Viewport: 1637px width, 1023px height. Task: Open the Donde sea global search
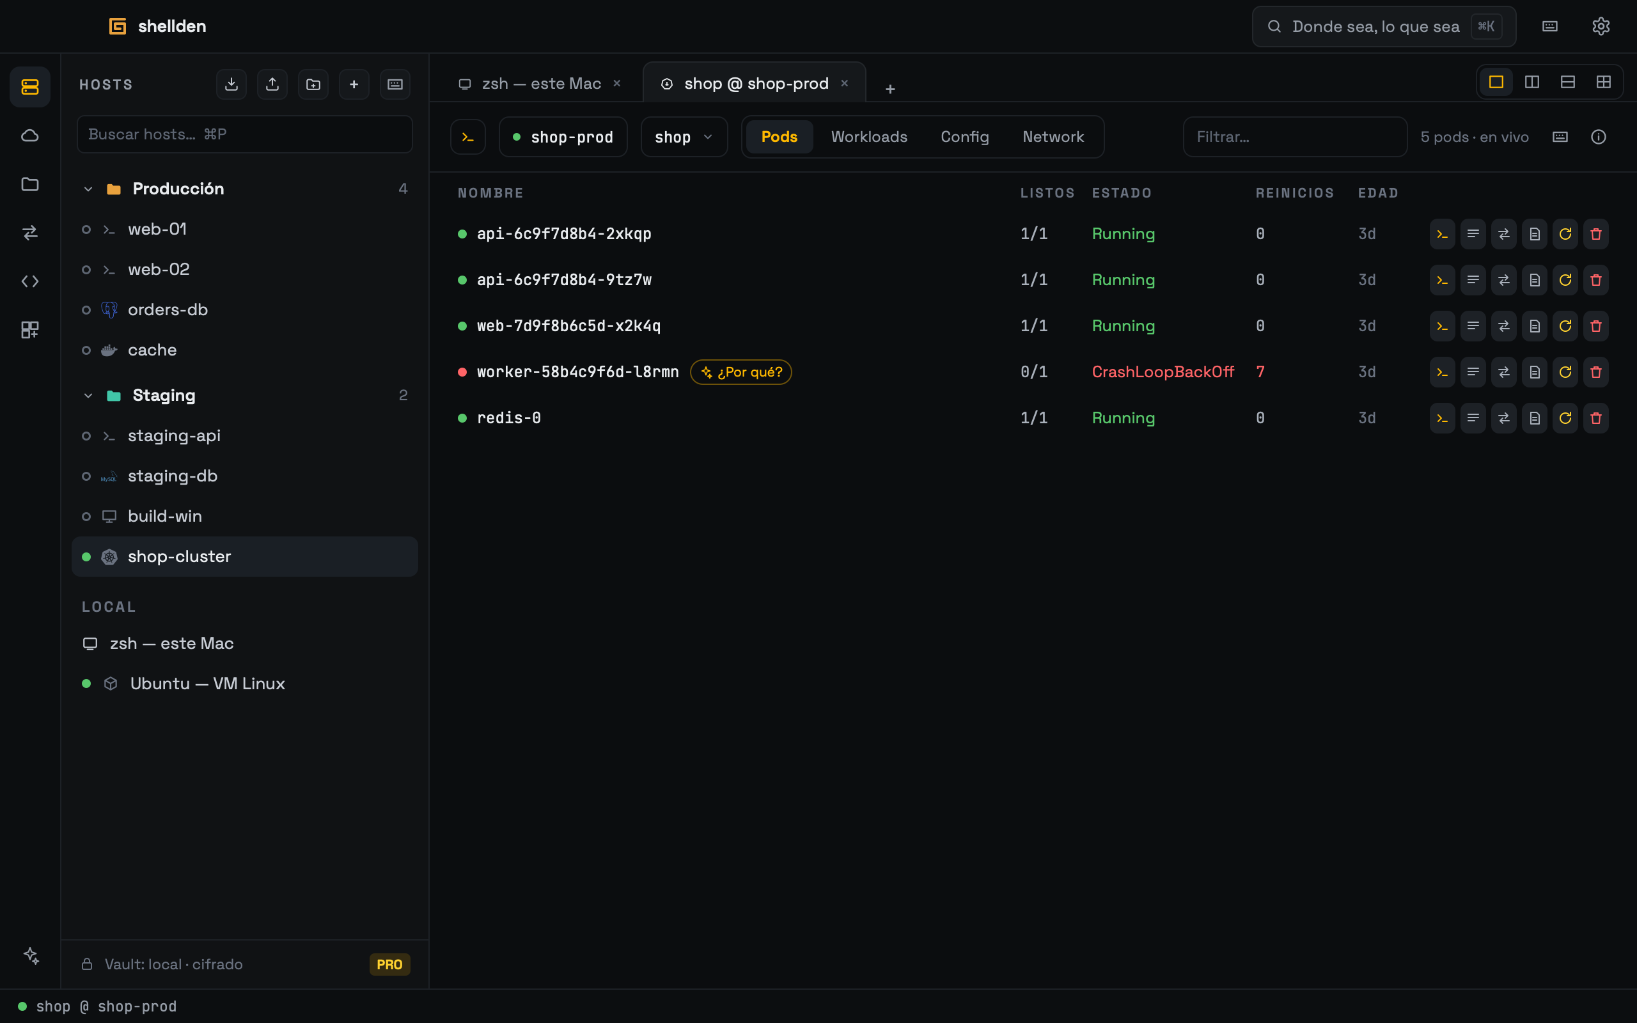(x=1384, y=26)
